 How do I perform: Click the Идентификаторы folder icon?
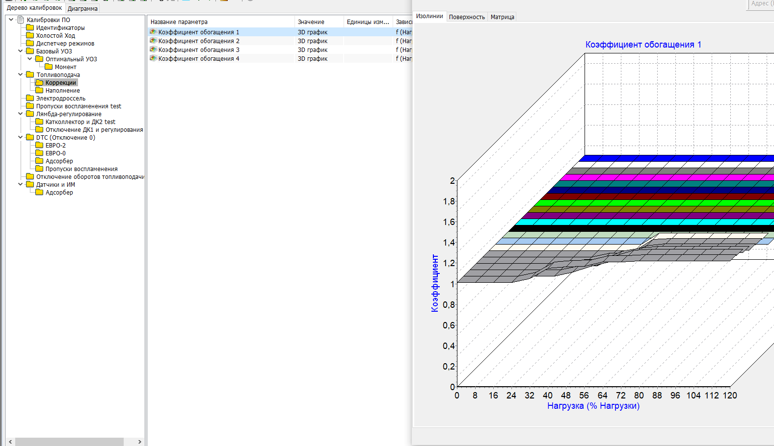[x=30, y=27]
